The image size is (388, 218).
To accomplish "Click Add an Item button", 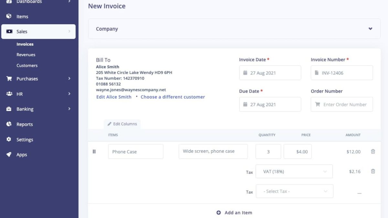I will coord(234,213).
